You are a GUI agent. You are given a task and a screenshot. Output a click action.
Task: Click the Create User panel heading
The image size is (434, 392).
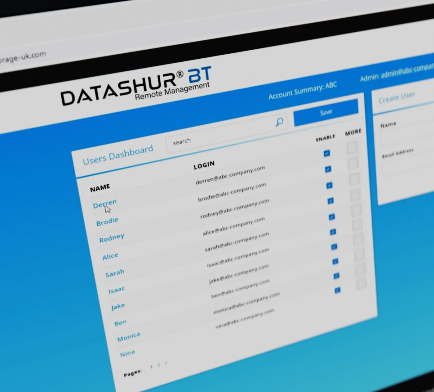coord(396,97)
